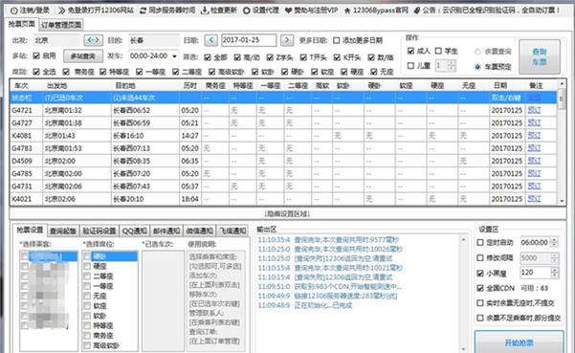Check the 学生 checkbox
Screen dimensions: 575x353
(438, 51)
